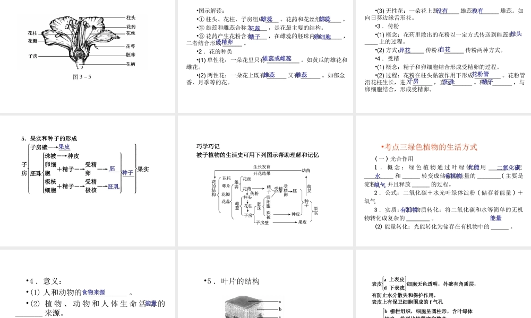
Task: Click the 花丝 label on flower diagram
Action: (131, 33)
